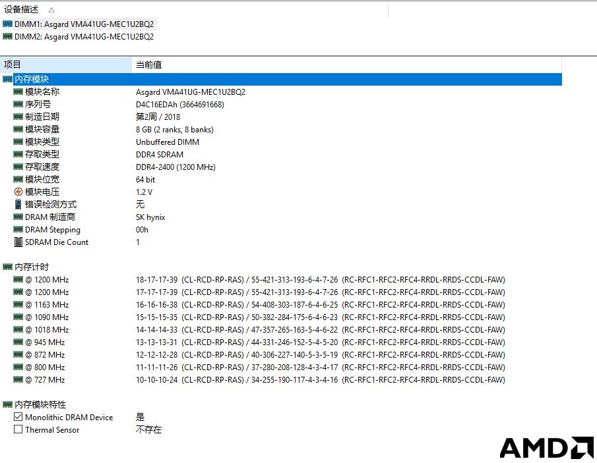The width and height of the screenshot is (597, 463).
Task: Click the 项目 column header
Action: click(x=66, y=65)
